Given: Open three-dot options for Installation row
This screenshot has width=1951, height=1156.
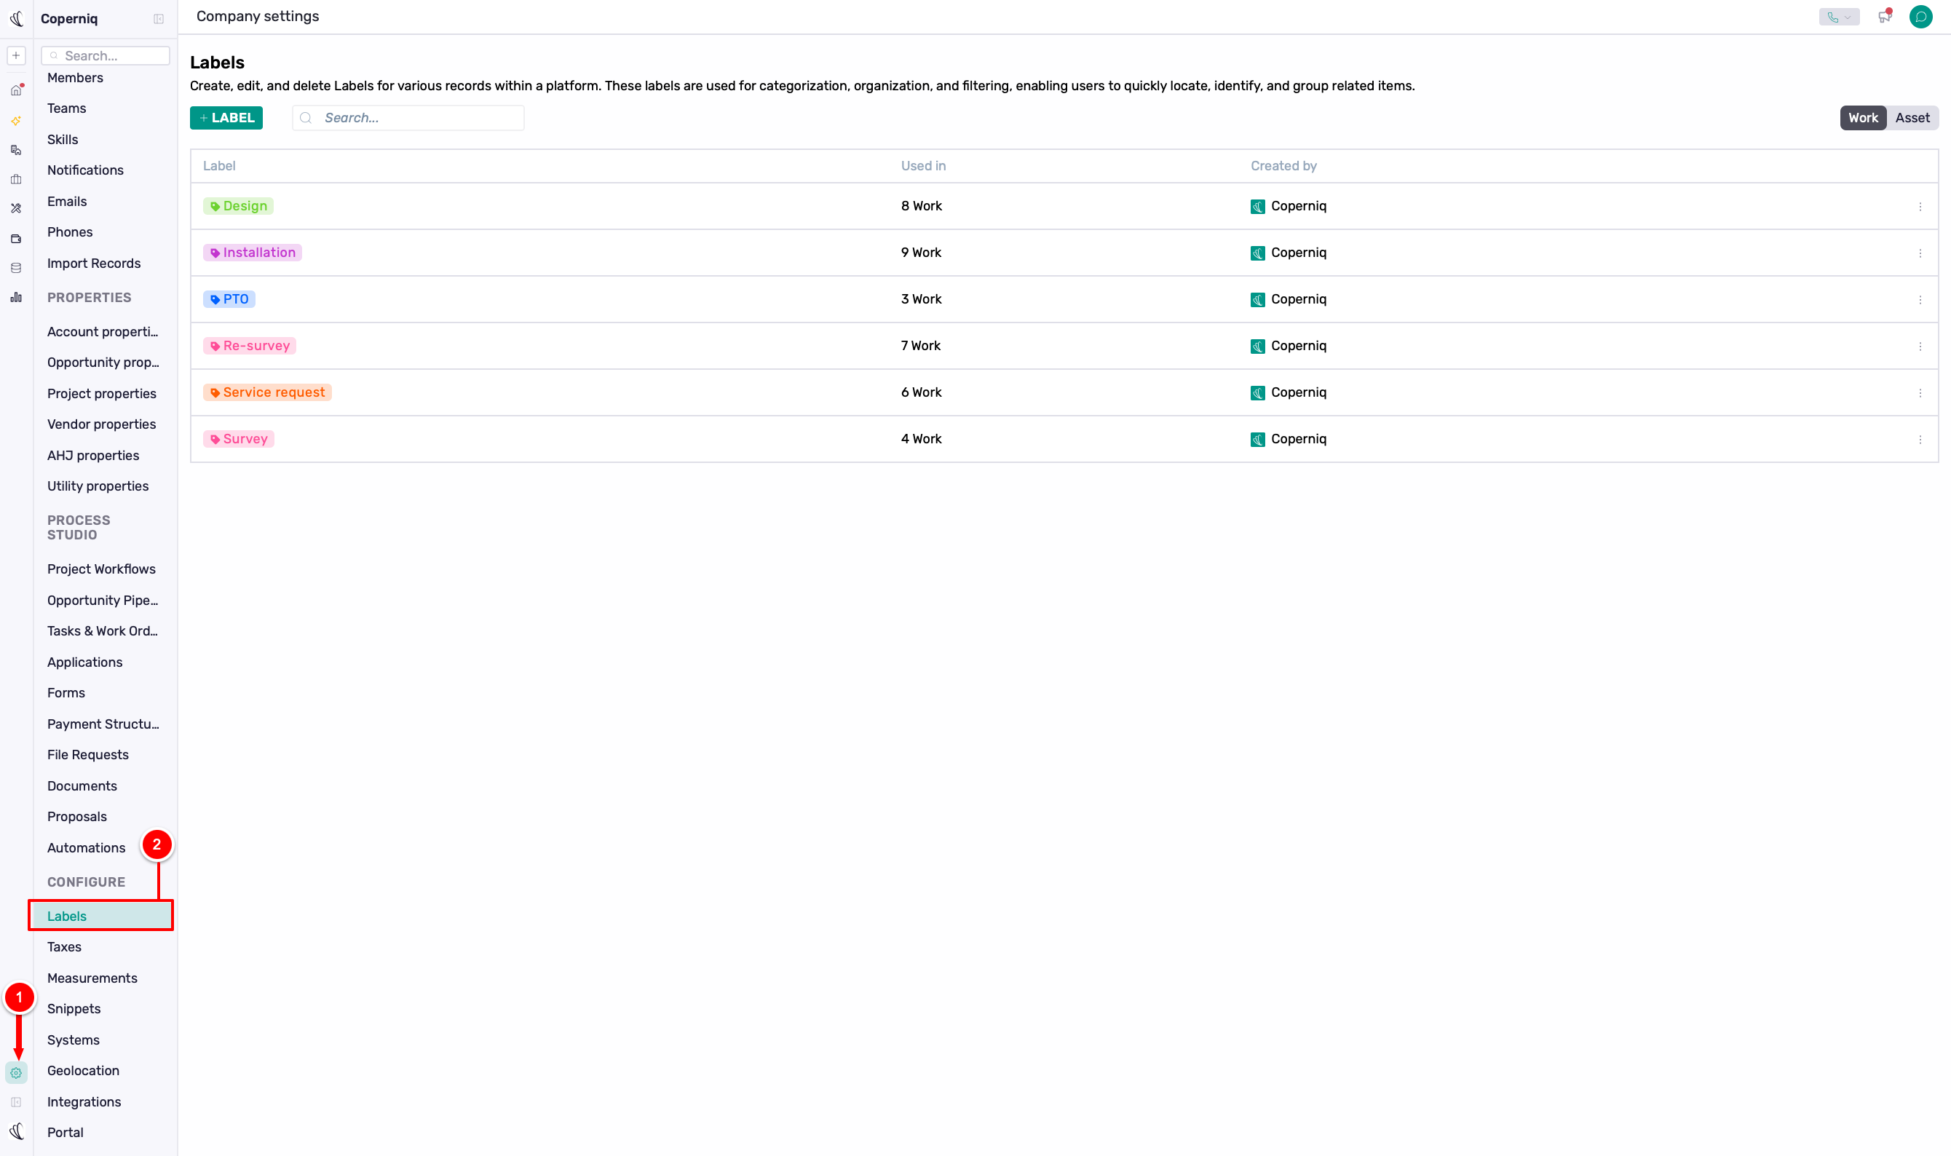Looking at the screenshot, I should (1920, 253).
